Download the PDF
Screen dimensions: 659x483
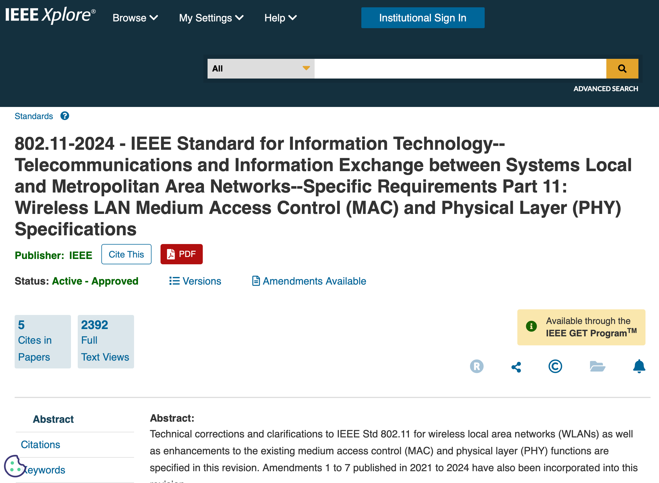point(181,254)
